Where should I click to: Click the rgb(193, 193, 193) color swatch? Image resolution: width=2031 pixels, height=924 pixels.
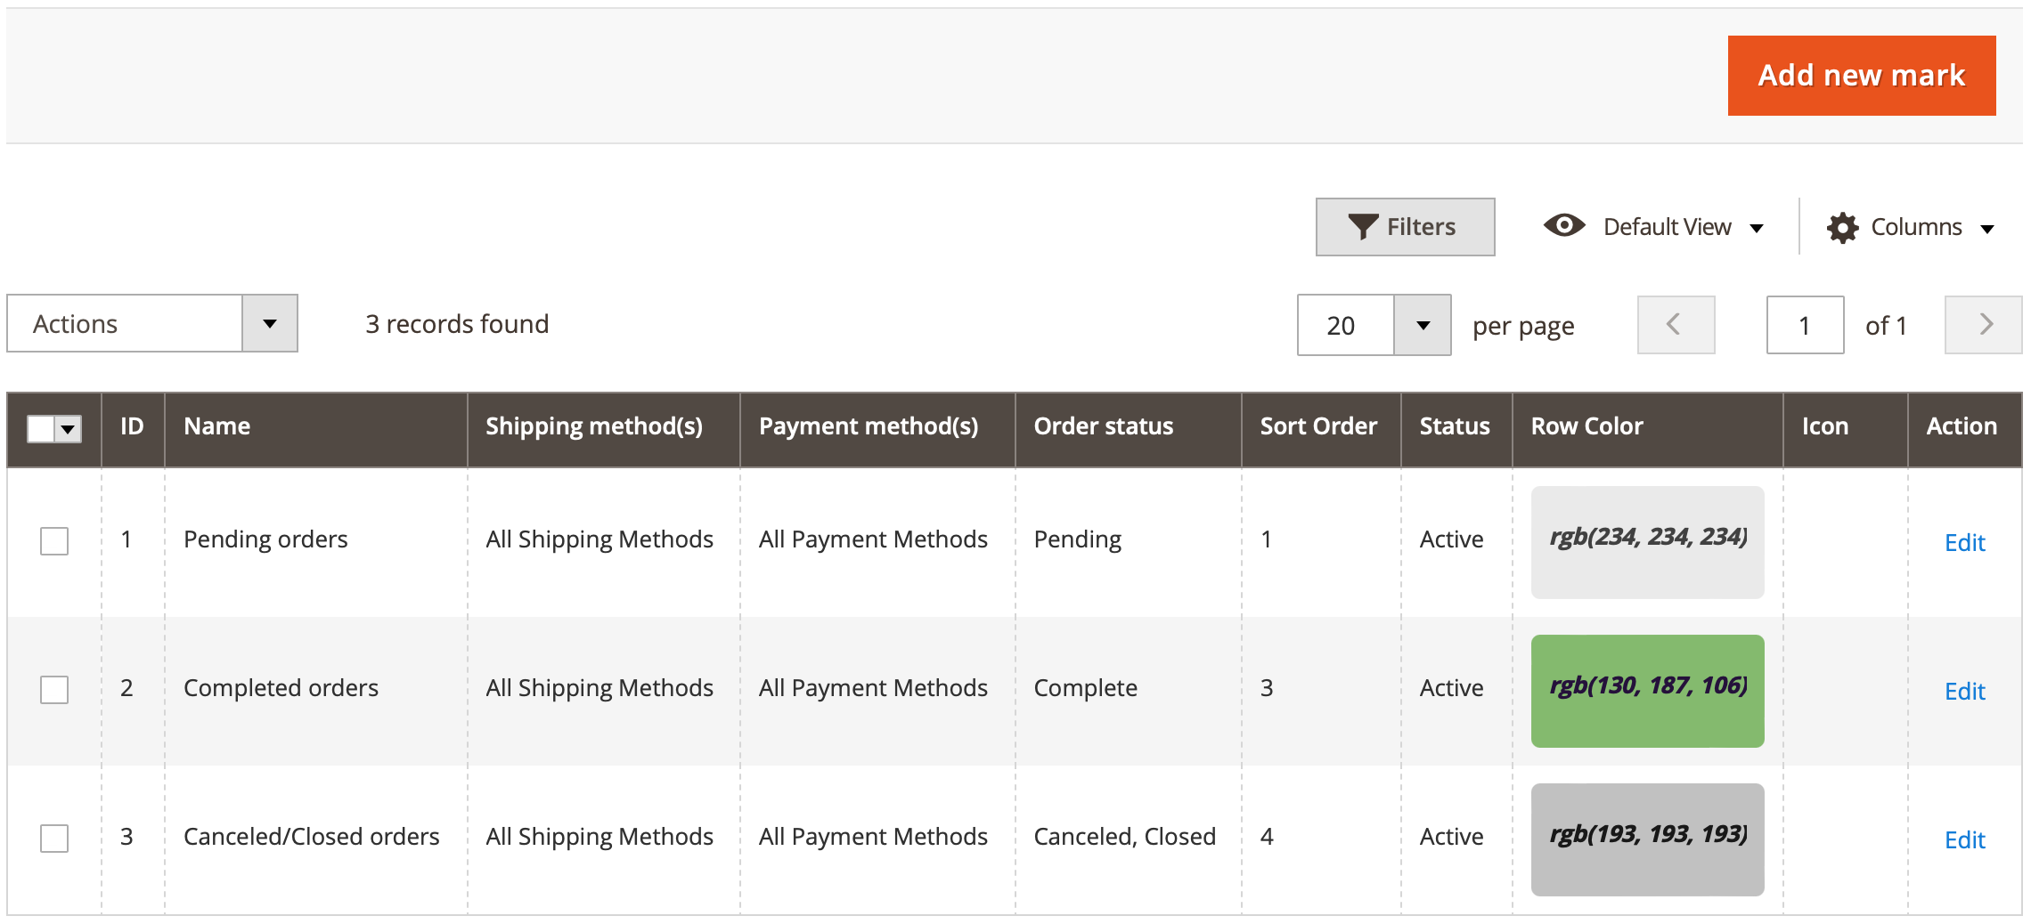pos(1647,839)
